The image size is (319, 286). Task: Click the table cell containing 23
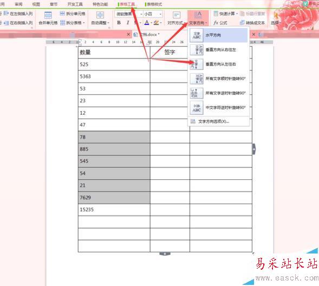[x=114, y=101]
